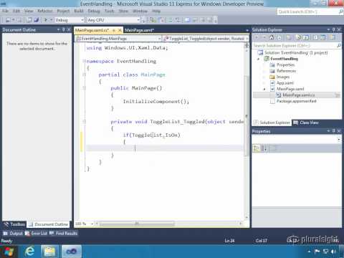The height and width of the screenshot is (258, 344).
Task: Collapse the public MainPage() constructor block
Action: pos(84,88)
